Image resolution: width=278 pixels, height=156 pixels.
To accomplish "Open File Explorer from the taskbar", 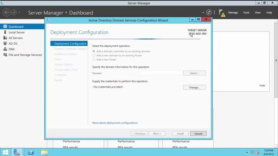I will click(x=44, y=152).
